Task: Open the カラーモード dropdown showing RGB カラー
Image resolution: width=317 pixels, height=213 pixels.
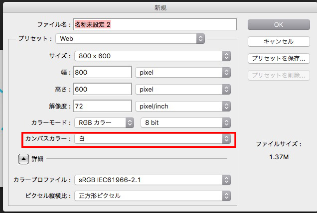Action: coord(104,122)
